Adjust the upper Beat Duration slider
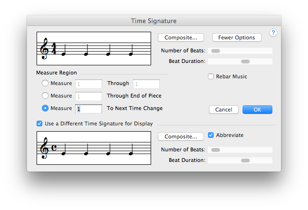 pyautogui.click(x=245, y=62)
